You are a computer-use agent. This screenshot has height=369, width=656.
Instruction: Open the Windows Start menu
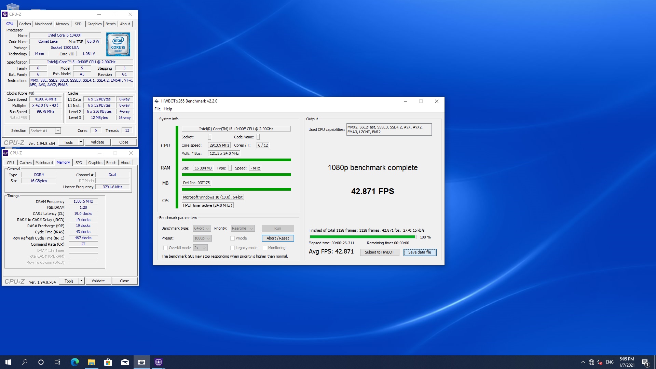pos(8,362)
